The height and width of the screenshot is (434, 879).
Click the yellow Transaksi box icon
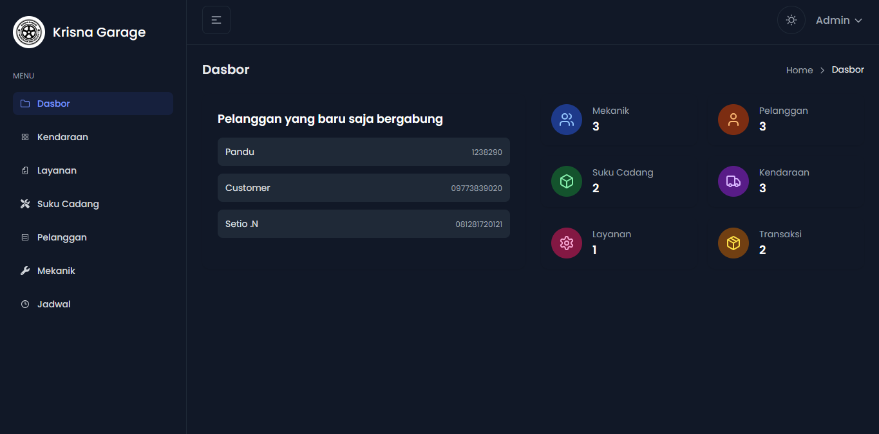733,243
